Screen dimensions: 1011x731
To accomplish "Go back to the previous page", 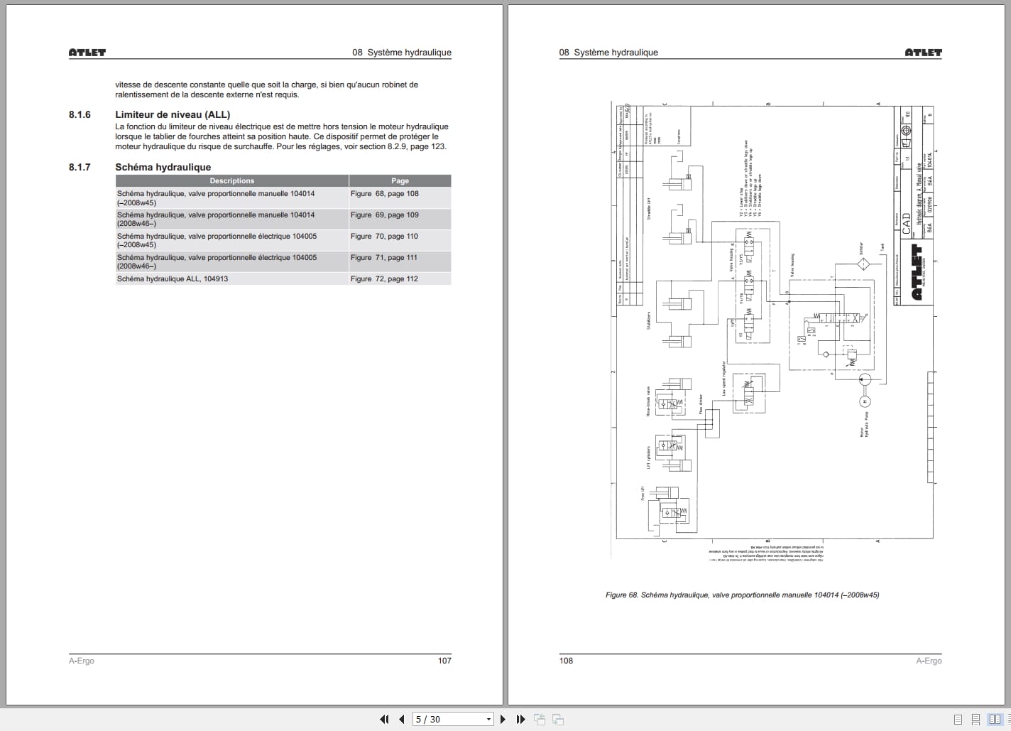I will coord(402,719).
